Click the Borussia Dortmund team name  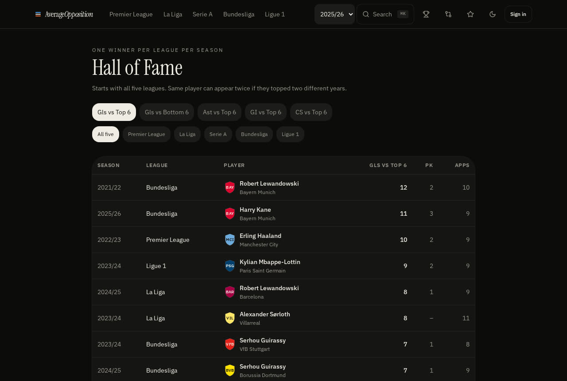tap(263, 375)
